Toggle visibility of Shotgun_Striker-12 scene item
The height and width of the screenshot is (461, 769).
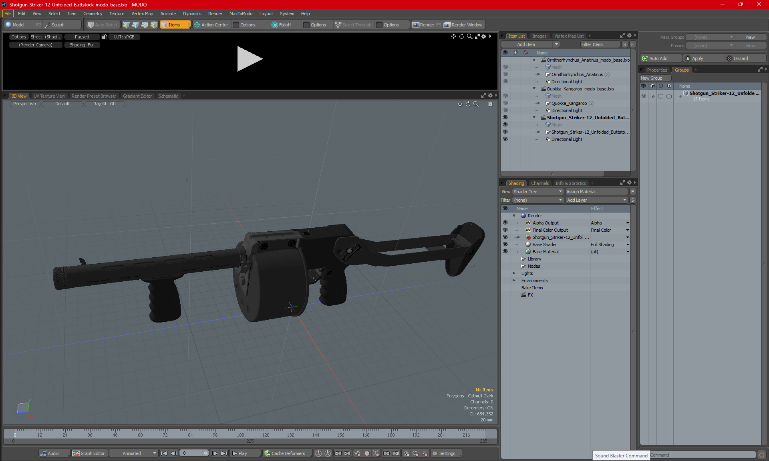pyautogui.click(x=505, y=118)
